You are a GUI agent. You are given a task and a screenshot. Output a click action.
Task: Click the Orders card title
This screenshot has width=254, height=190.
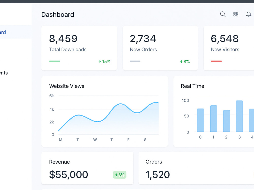tap(154, 162)
